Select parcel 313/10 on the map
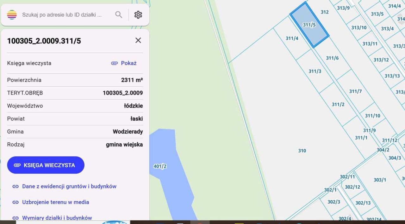The image size is (405, 224). click(359, 27)
